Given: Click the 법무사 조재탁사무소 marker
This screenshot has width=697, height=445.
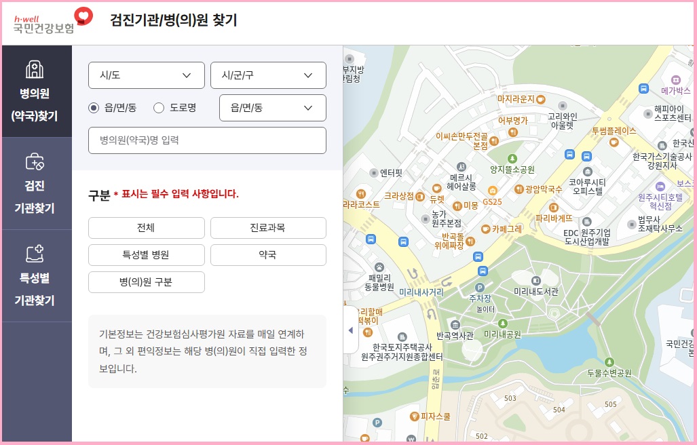Looking at the screenshot, I should tap(632, 225).
